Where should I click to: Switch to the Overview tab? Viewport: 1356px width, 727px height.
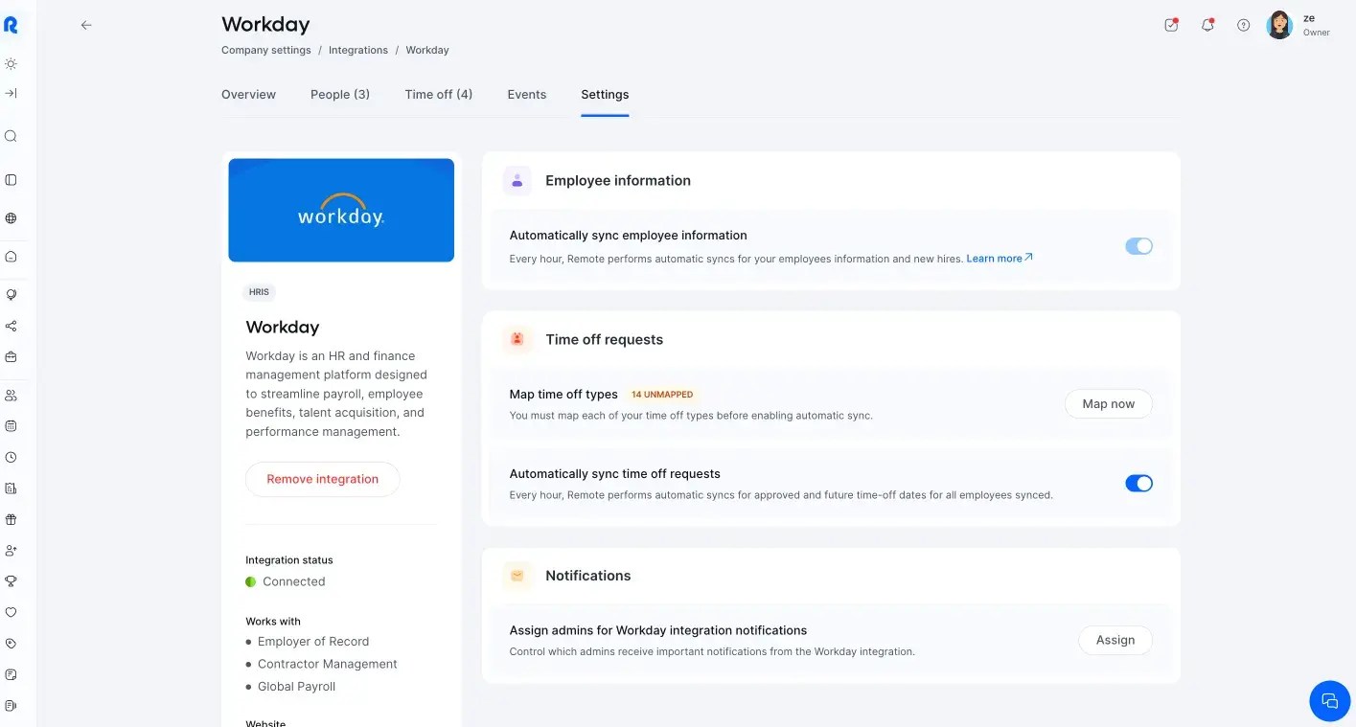tap(248, 94)
